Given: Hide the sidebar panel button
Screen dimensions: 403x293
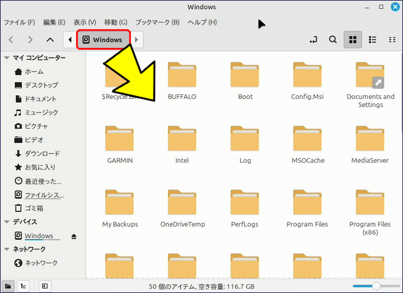Looking at the screenshot, I should click(x=45, y=286).
